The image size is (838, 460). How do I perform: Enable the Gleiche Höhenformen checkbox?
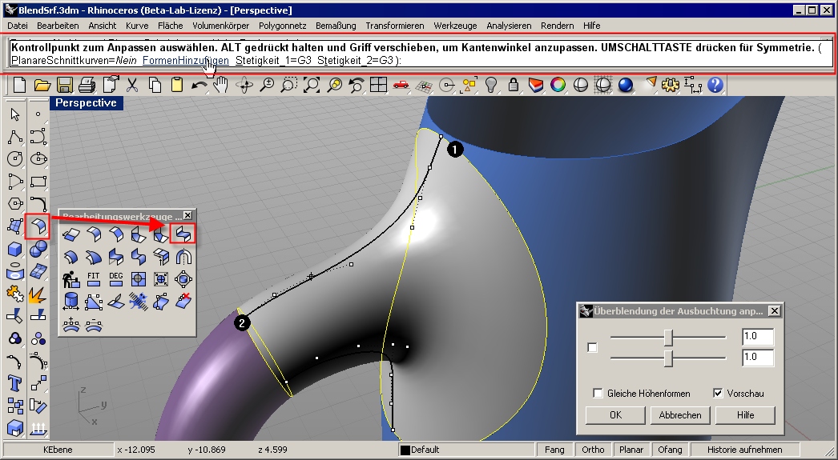coord(598,394)
